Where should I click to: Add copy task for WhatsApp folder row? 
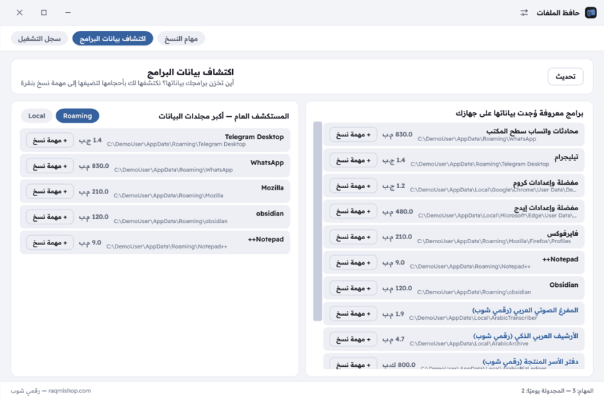pyautogui.click(x=50, y=166)
